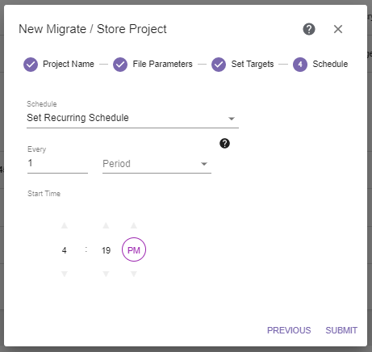Image resolution: width=372 pixels, height=352 pixels.
Task: Click the Set Targets step checkmark icon
Action: pos(219,65)
